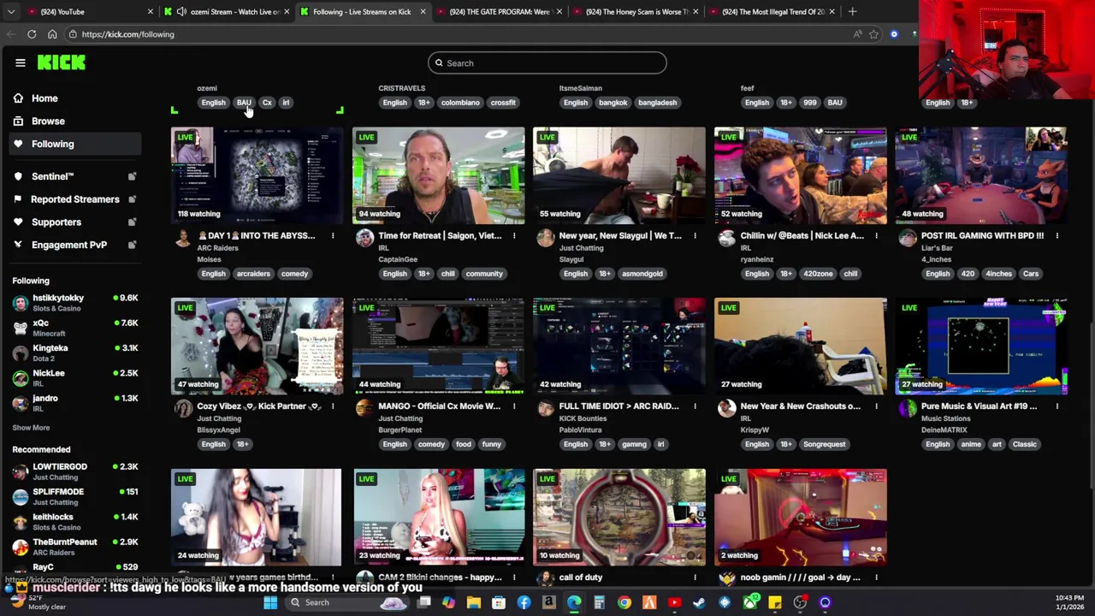Open Google Chrome from taskbar
This screenshot has height=616, width=1095.
tap(624, 603)
